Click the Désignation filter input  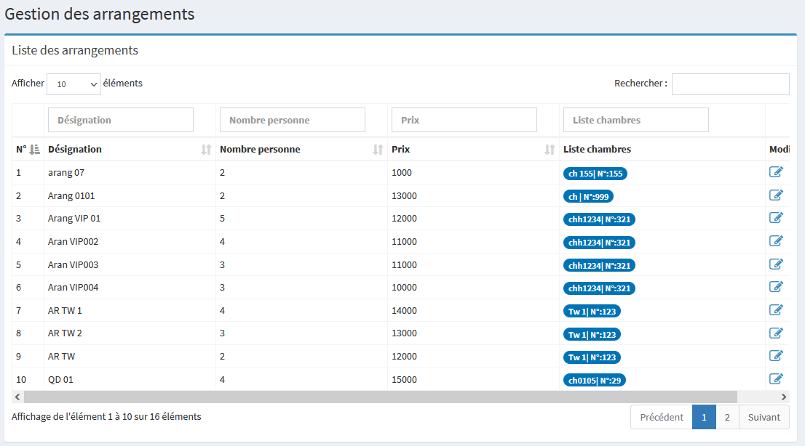tap(121, 120)
